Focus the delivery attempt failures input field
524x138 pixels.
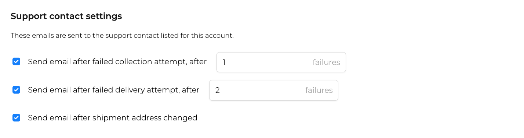pyautogui.click(x=274, y=90)
